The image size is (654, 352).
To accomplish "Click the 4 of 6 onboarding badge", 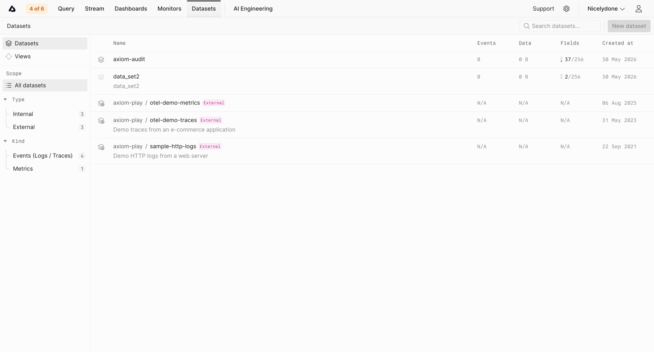I will 37,9.
